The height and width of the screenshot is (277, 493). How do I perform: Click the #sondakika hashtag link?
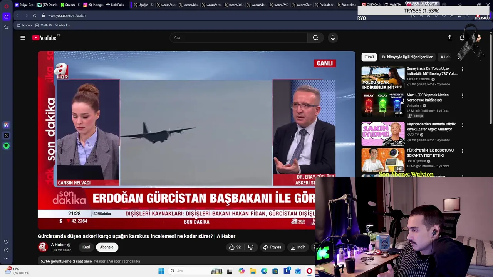131,261
